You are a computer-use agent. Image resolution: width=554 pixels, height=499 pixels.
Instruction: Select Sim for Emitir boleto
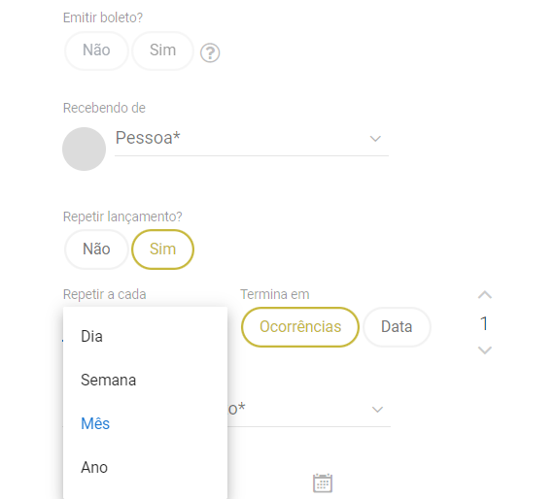162,50
